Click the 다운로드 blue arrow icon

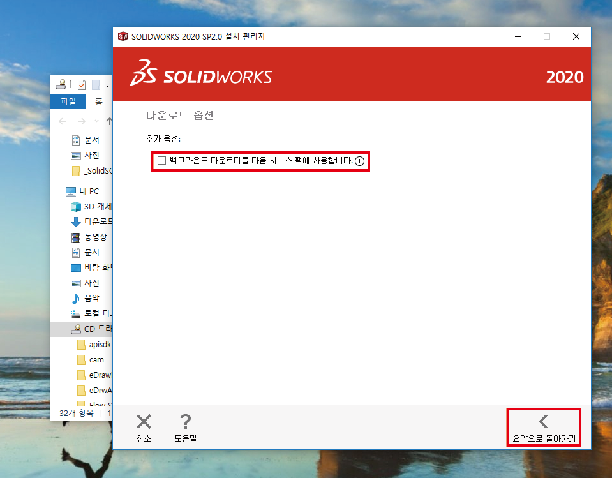click(x=76, y=222)
